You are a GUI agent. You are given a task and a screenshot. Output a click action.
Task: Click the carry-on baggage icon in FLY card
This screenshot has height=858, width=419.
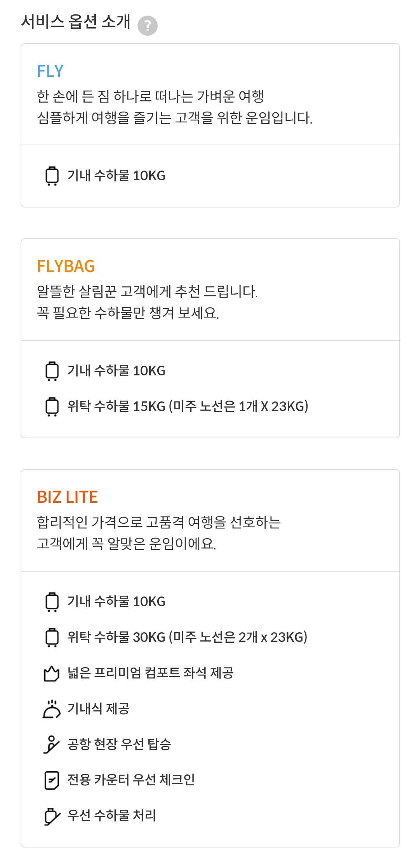tap(52, 175)
